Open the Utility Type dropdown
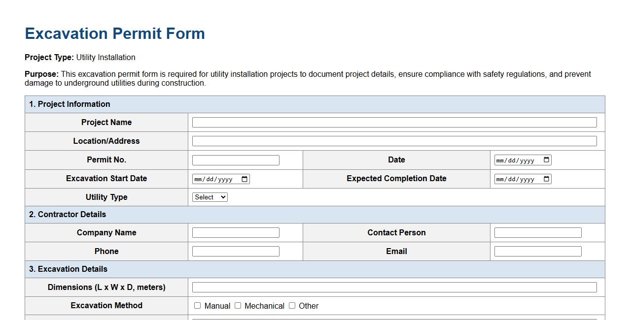 coord(210,197)
